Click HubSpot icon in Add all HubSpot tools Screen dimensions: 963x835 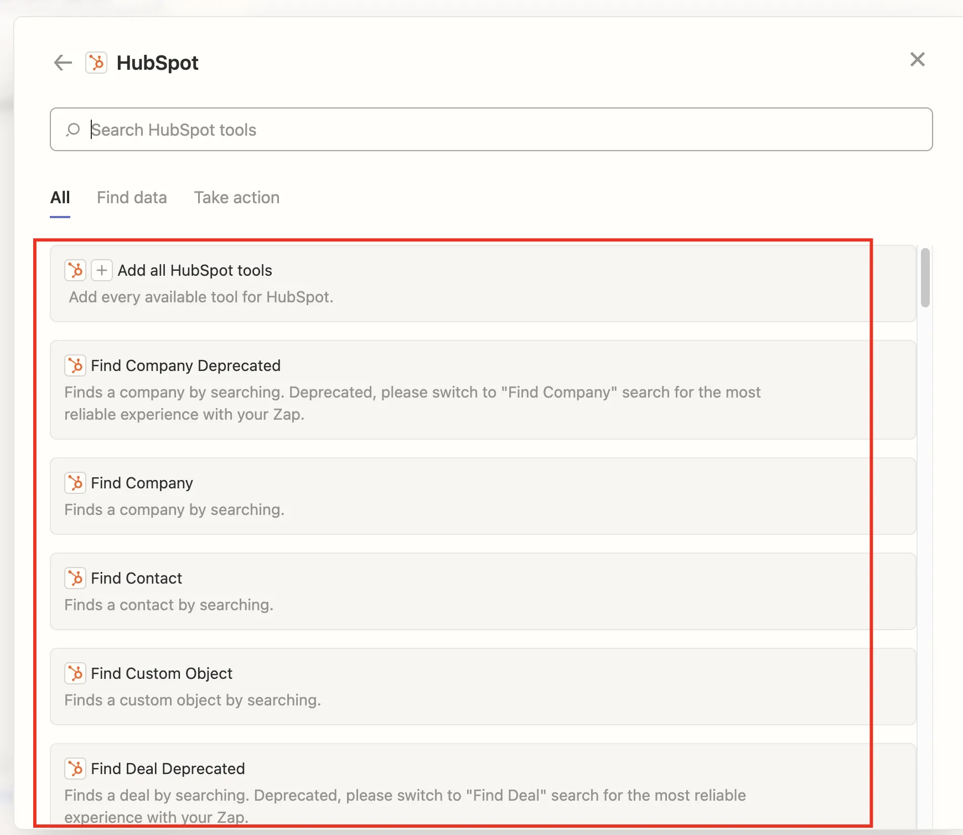coord(75,270)
